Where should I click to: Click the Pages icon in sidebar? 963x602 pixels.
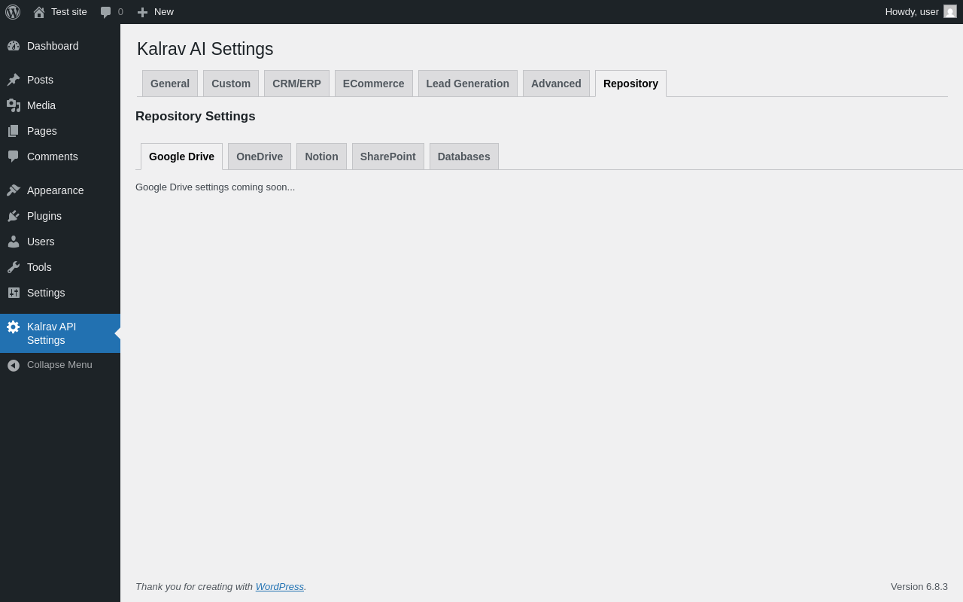[14, 131]
